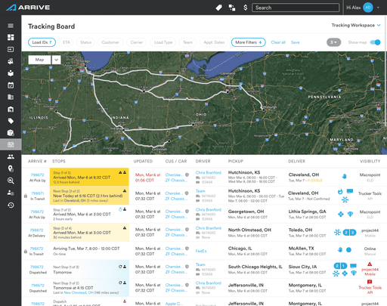Click 'Georgetown, OH' pickup text
The image size is (387, 306).
[246, 212]
